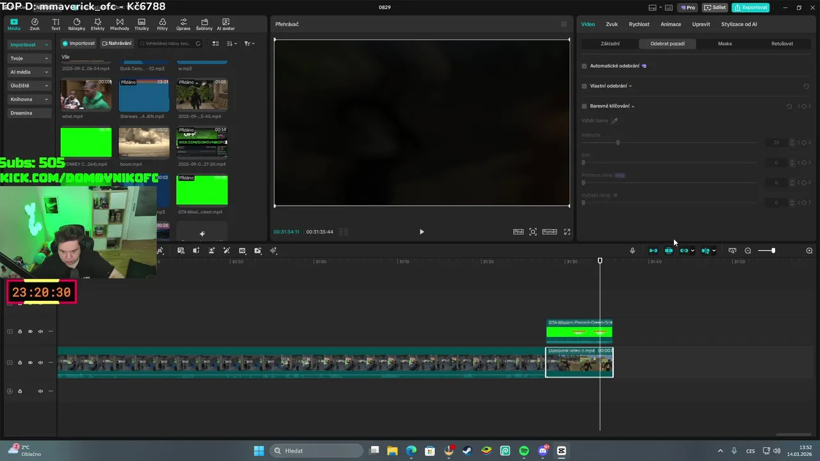The height and width of the screenshot is (461, 820).
Task: Open the media sort order dropdown
Action: pyautogui.click(x=232, y=44)
